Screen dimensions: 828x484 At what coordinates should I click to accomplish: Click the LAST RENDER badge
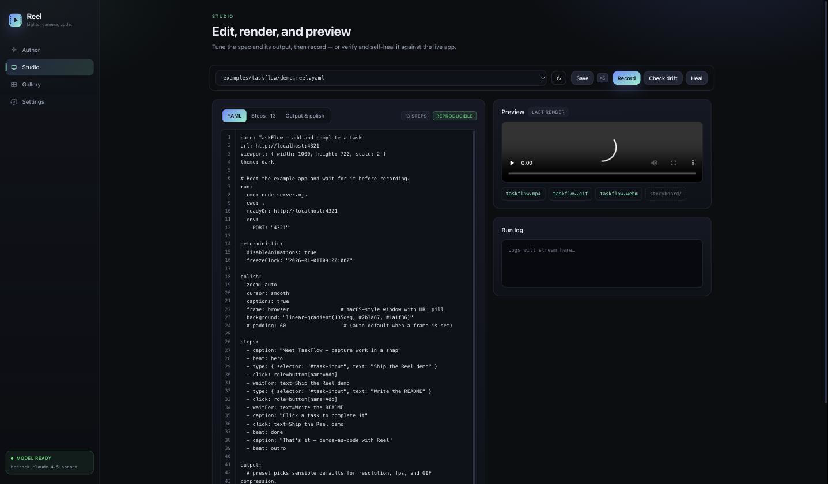pos(548,112)
